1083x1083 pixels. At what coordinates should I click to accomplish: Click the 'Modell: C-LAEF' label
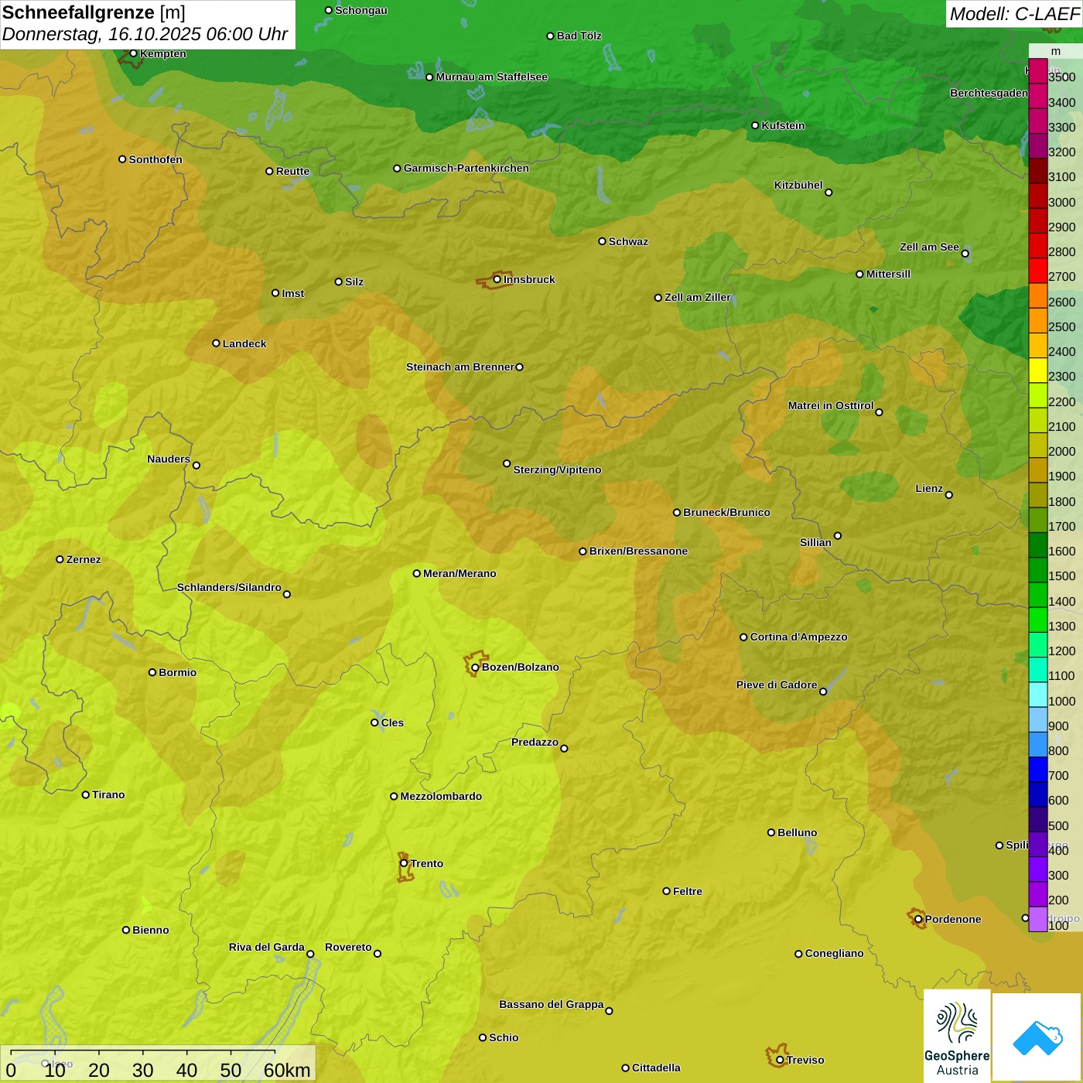click(x=1014, y=14)
